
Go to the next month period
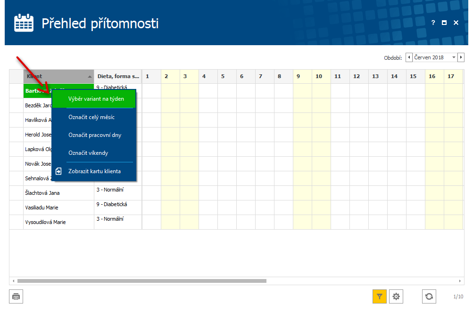(461, 57)
